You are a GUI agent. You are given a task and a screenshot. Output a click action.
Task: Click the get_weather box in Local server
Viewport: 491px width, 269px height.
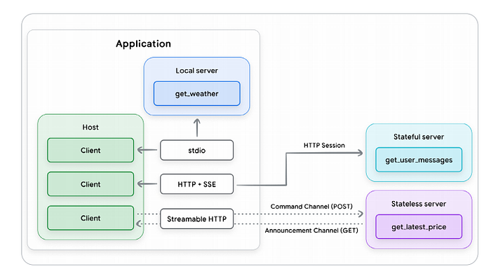[x=196, y=94]
